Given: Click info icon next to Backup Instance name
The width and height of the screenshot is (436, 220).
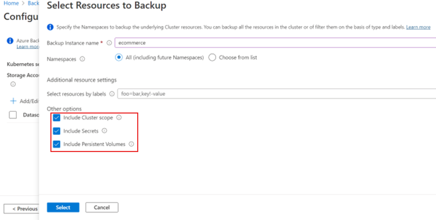Looking at the screenshot, I should 109,43.
